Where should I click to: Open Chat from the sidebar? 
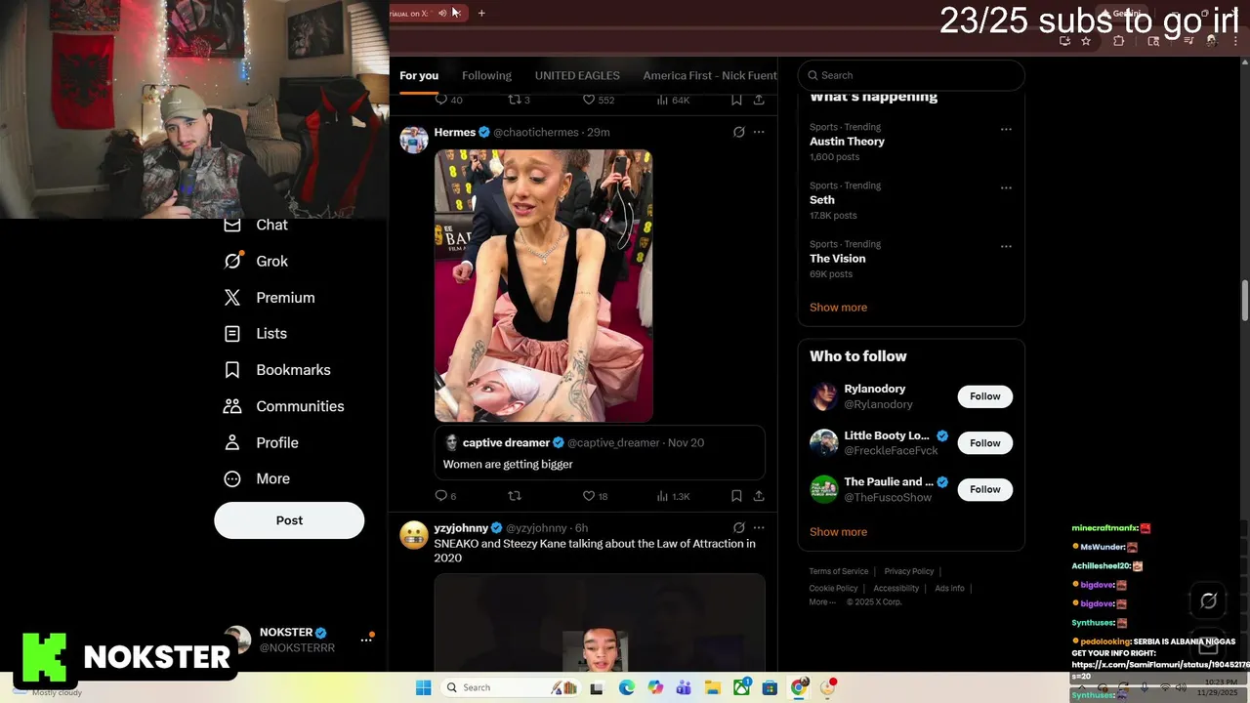(x=256, y=225)
